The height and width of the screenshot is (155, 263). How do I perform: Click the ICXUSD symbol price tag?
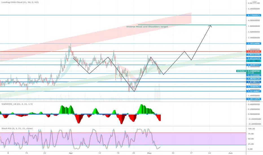pyautogui.click(x=241, y=71)
